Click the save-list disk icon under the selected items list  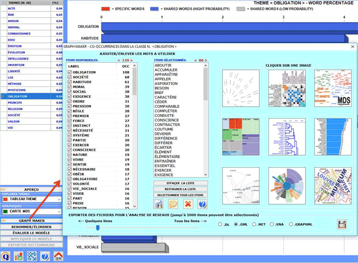click(158, 204)
